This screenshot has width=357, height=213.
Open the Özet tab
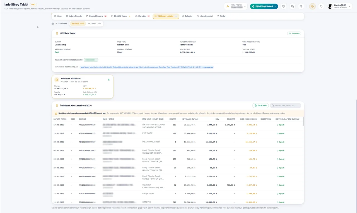[x=58, y=16]
